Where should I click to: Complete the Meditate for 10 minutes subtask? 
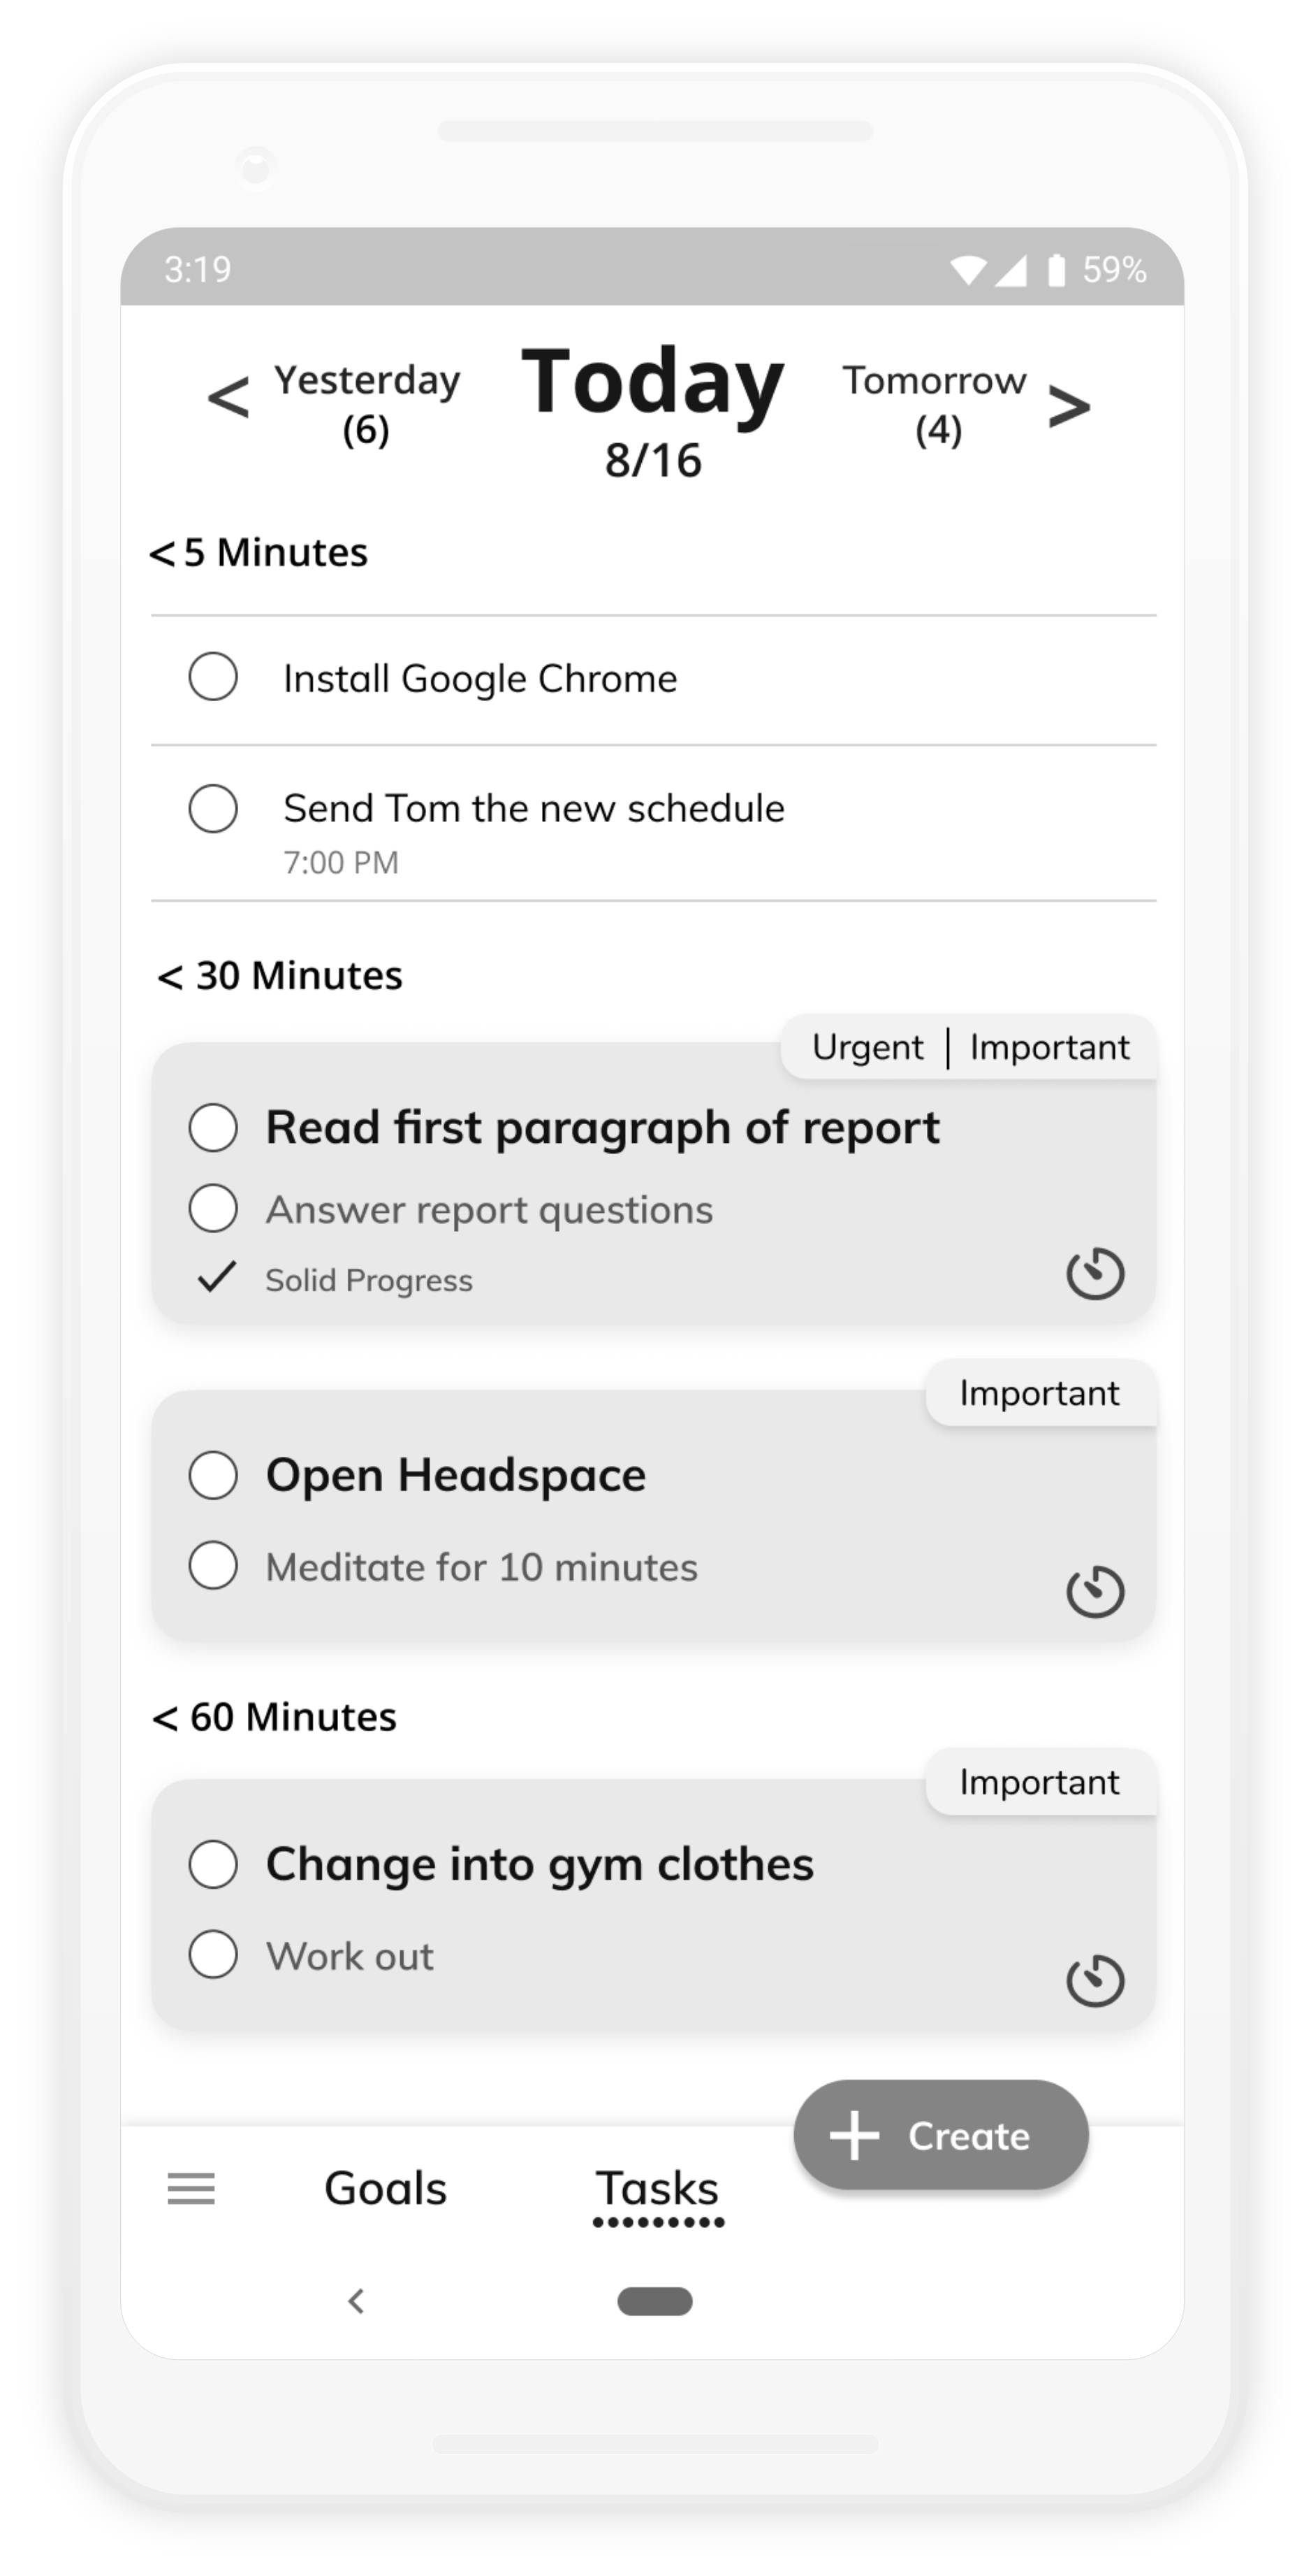click(213, 1565)
